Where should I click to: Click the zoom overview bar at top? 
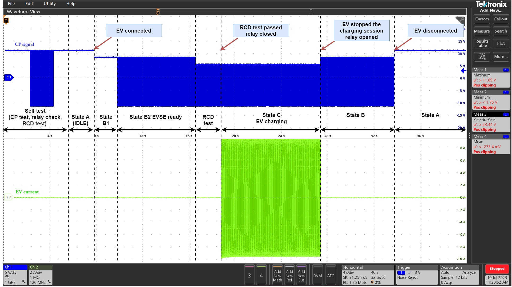(x=234, y=12)
